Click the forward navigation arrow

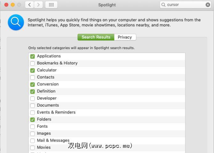pyautogui.click(x=39, y=5)
